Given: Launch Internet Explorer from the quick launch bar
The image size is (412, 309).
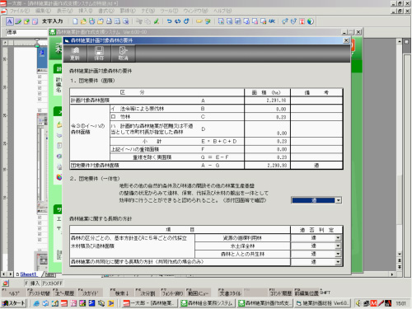Looking at the screenshot, I should tap(36, 303).
